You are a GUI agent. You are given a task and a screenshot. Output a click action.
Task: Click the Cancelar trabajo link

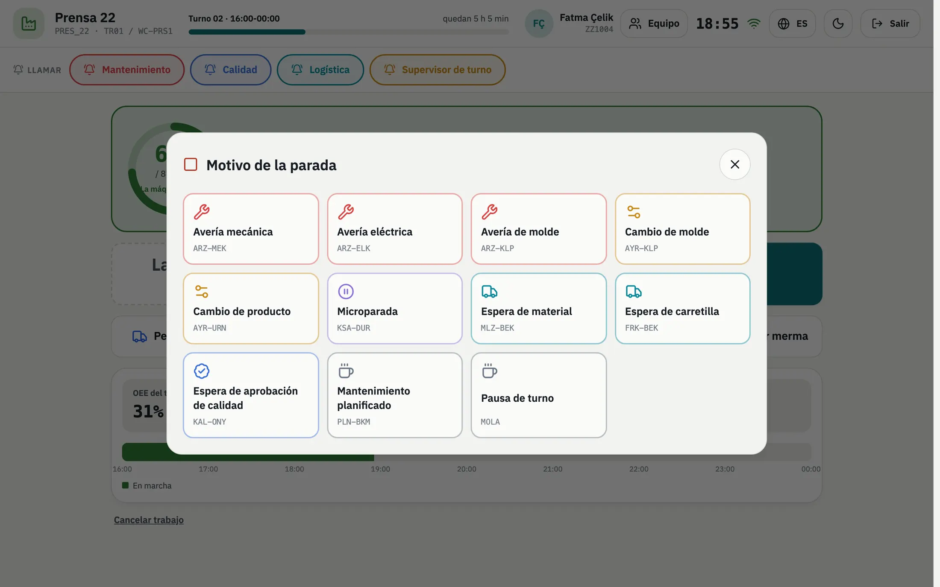pos(149,520)
